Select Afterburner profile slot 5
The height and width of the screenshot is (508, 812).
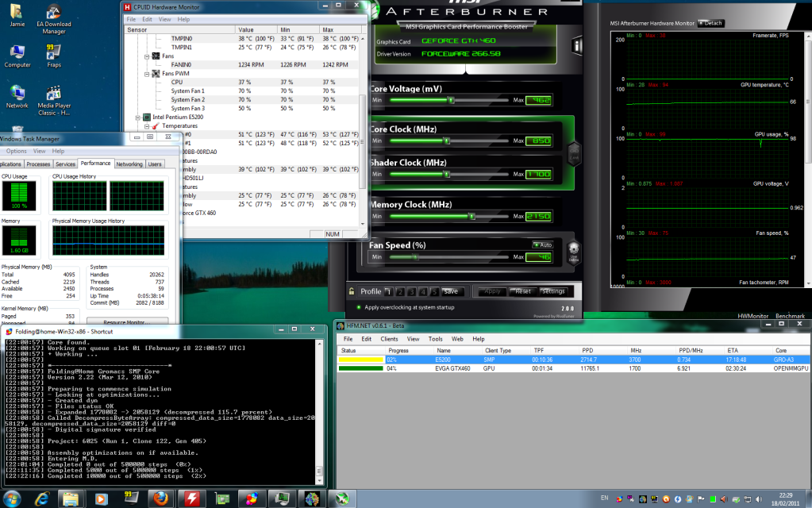[434, 291]
